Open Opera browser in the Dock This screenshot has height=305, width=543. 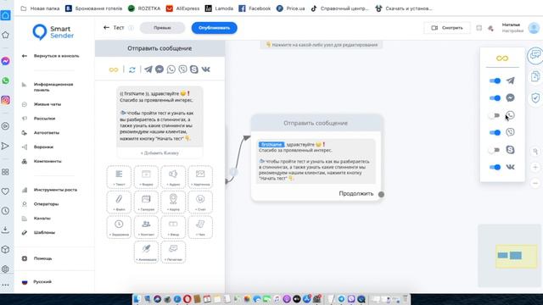pos(187,299)
